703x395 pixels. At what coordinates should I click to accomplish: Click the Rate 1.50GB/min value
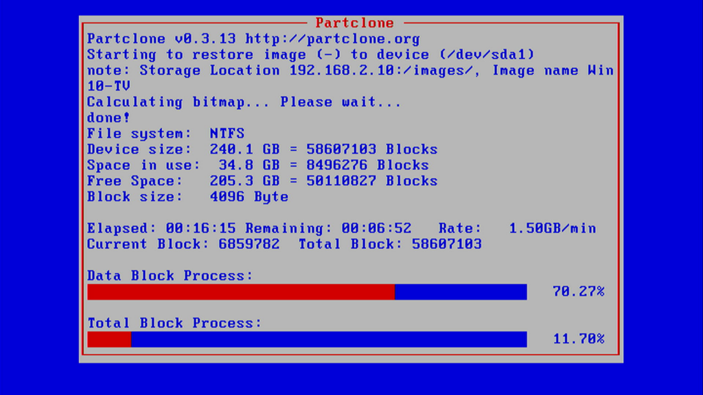click(552, 228)
